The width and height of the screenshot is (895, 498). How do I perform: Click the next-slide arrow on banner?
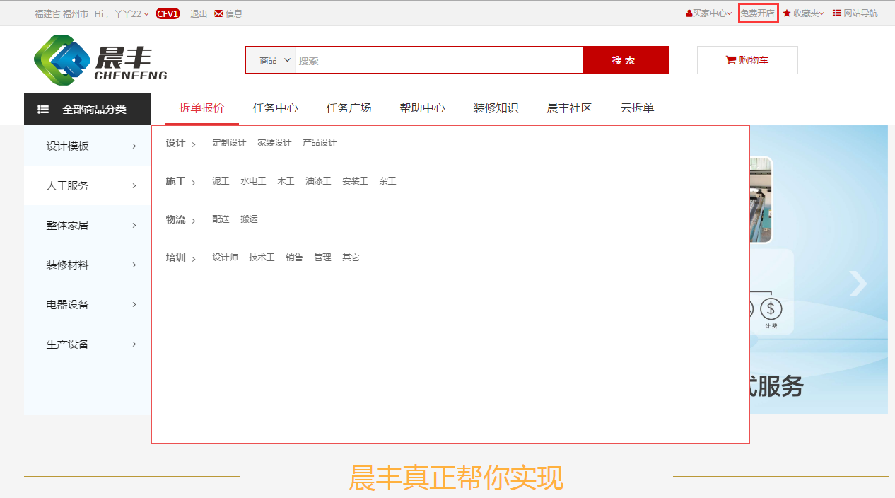click(858, 284)
